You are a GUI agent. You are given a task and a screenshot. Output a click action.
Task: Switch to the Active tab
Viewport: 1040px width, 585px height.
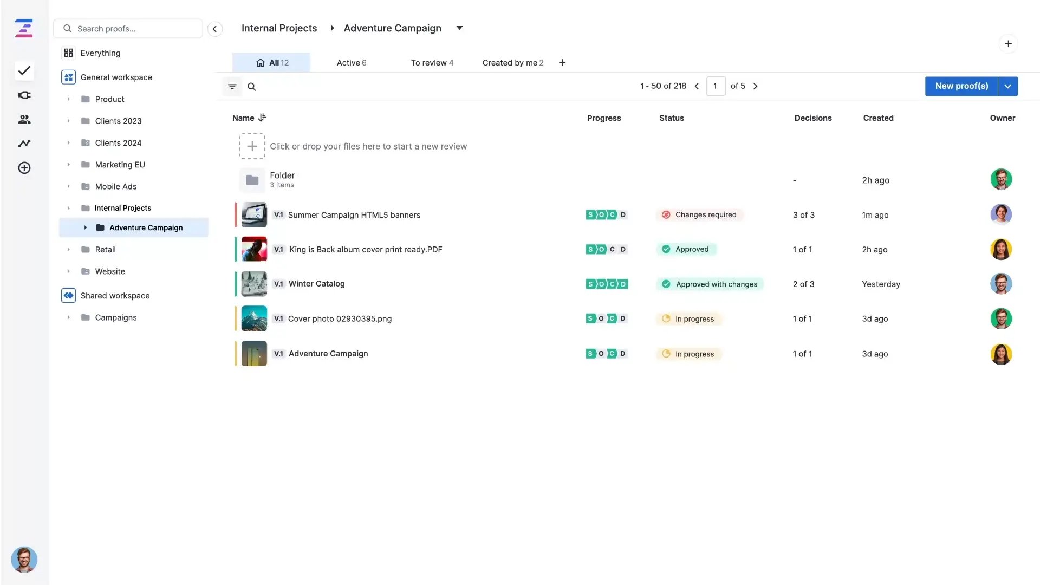pyautogui.click(x=351, y=62)
